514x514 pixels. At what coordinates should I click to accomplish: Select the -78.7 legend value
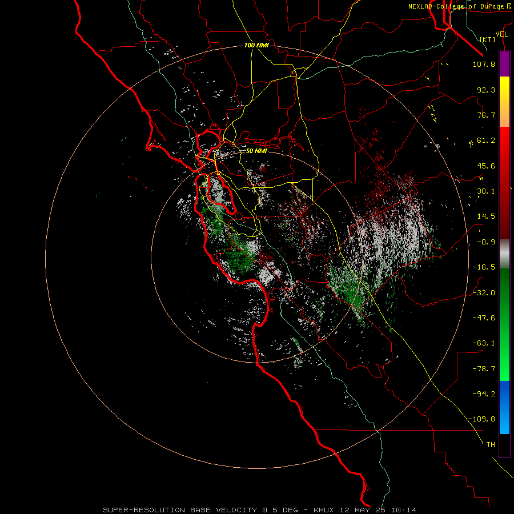pos(484,369)
